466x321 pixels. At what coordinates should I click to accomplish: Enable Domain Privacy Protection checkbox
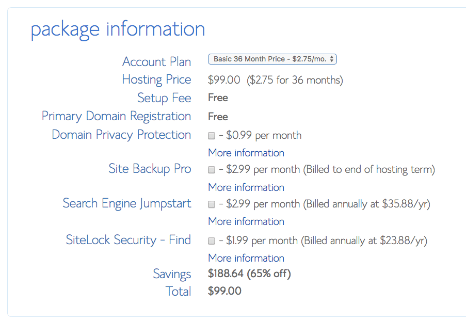pos(211,136)
